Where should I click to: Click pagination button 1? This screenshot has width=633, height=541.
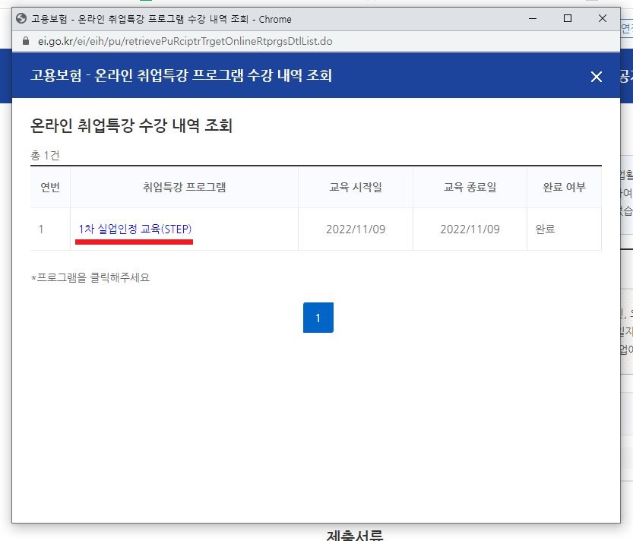(x=318, y=318)
